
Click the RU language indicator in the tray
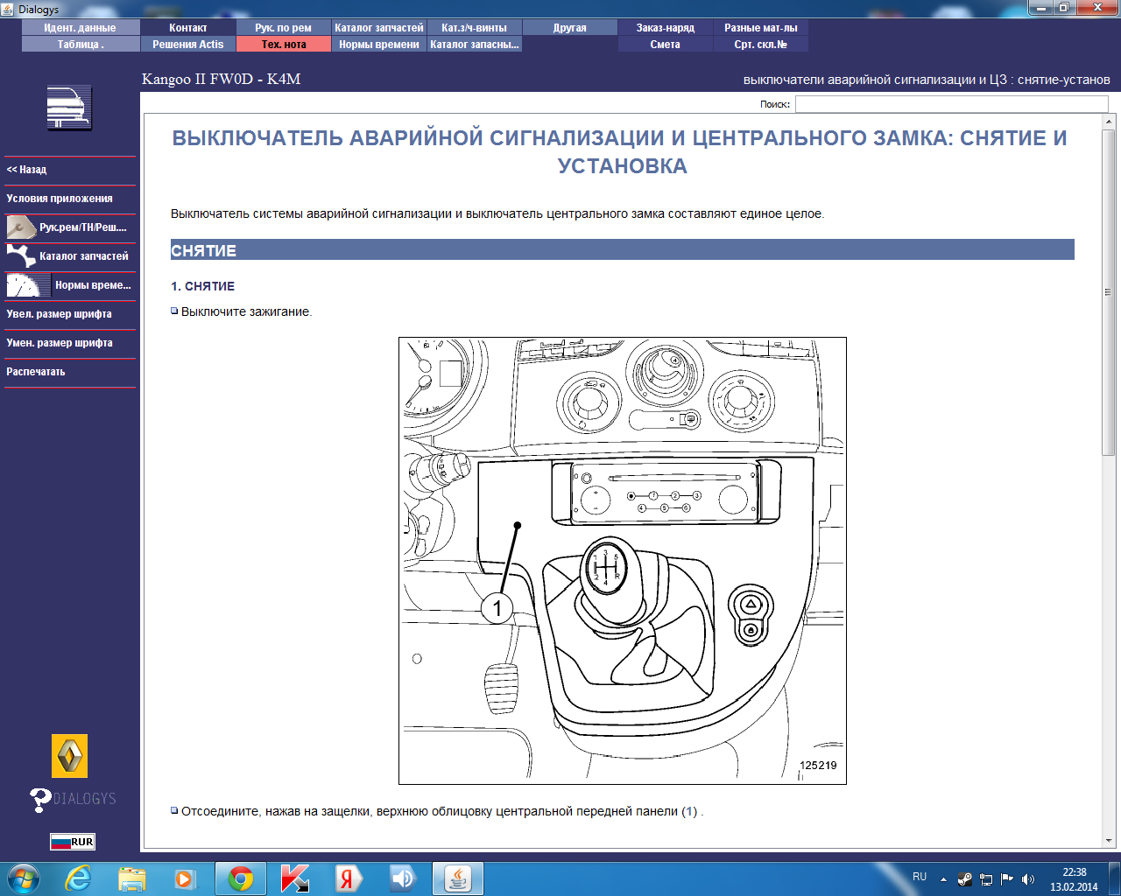[920, 877]
